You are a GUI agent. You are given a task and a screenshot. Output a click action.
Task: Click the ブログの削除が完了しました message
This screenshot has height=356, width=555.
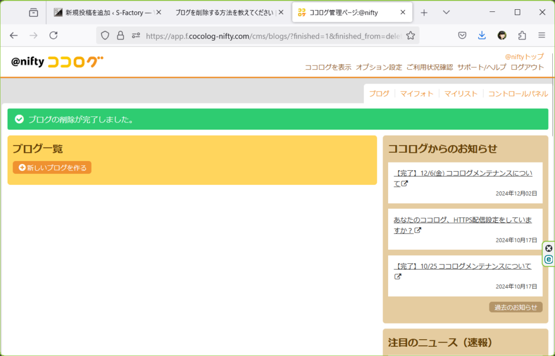(82, 120)
